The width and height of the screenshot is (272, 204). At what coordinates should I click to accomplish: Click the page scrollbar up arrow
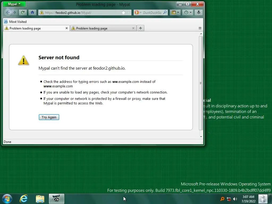coord(201,34)
